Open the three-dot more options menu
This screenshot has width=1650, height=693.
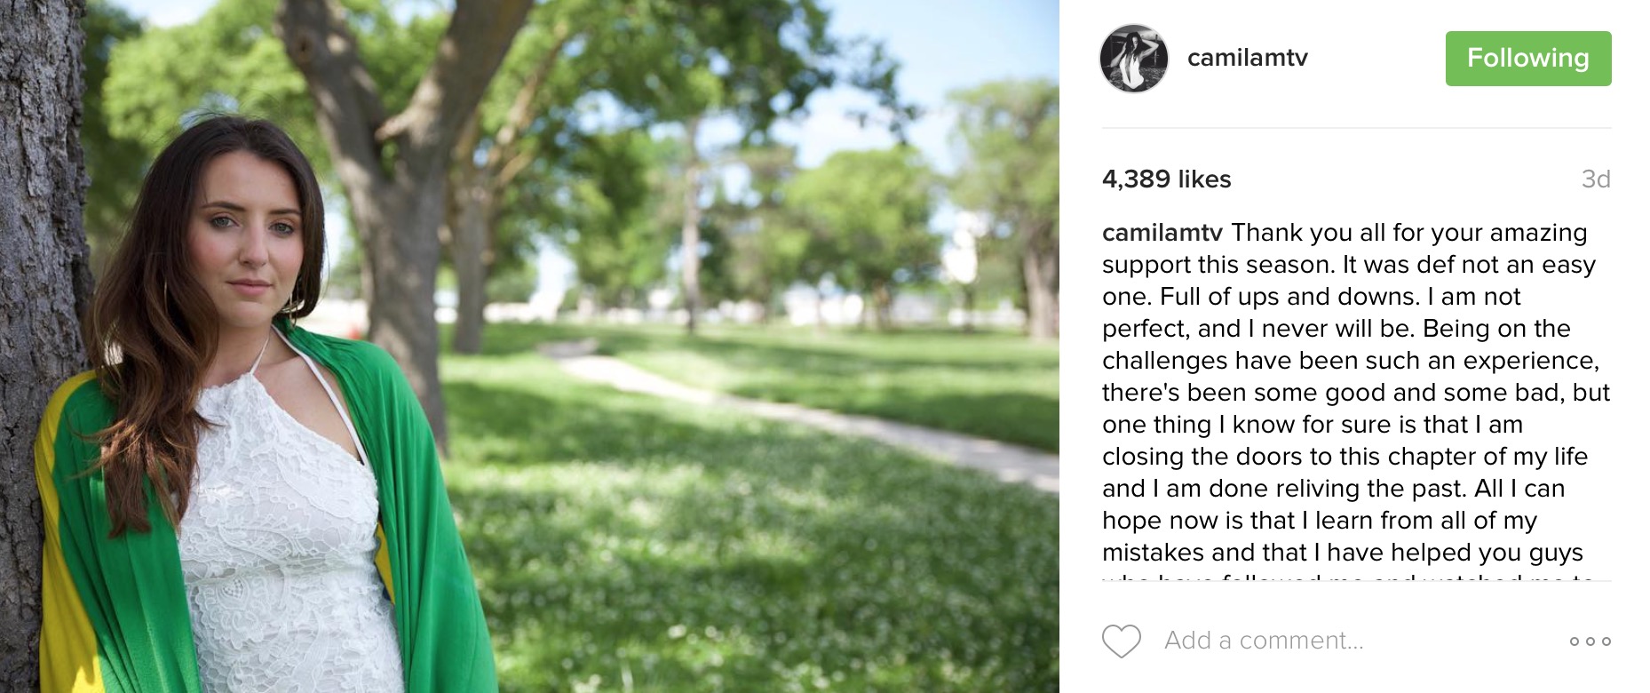click(x=1590, y=641)
